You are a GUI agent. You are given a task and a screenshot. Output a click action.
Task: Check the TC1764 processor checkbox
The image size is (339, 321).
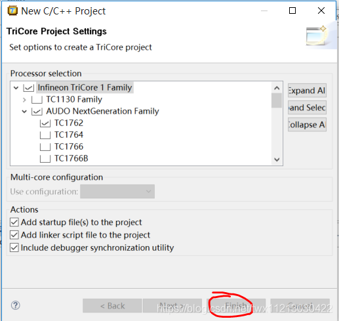[45, 135]
